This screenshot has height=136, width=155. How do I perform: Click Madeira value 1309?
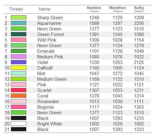tap(94, 40)
